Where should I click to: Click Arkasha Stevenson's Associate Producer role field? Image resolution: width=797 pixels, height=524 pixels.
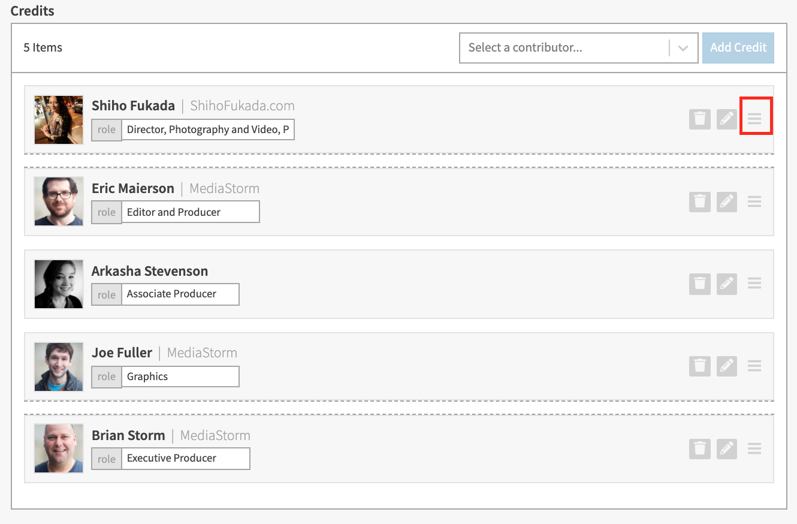(x=180, y=294)
